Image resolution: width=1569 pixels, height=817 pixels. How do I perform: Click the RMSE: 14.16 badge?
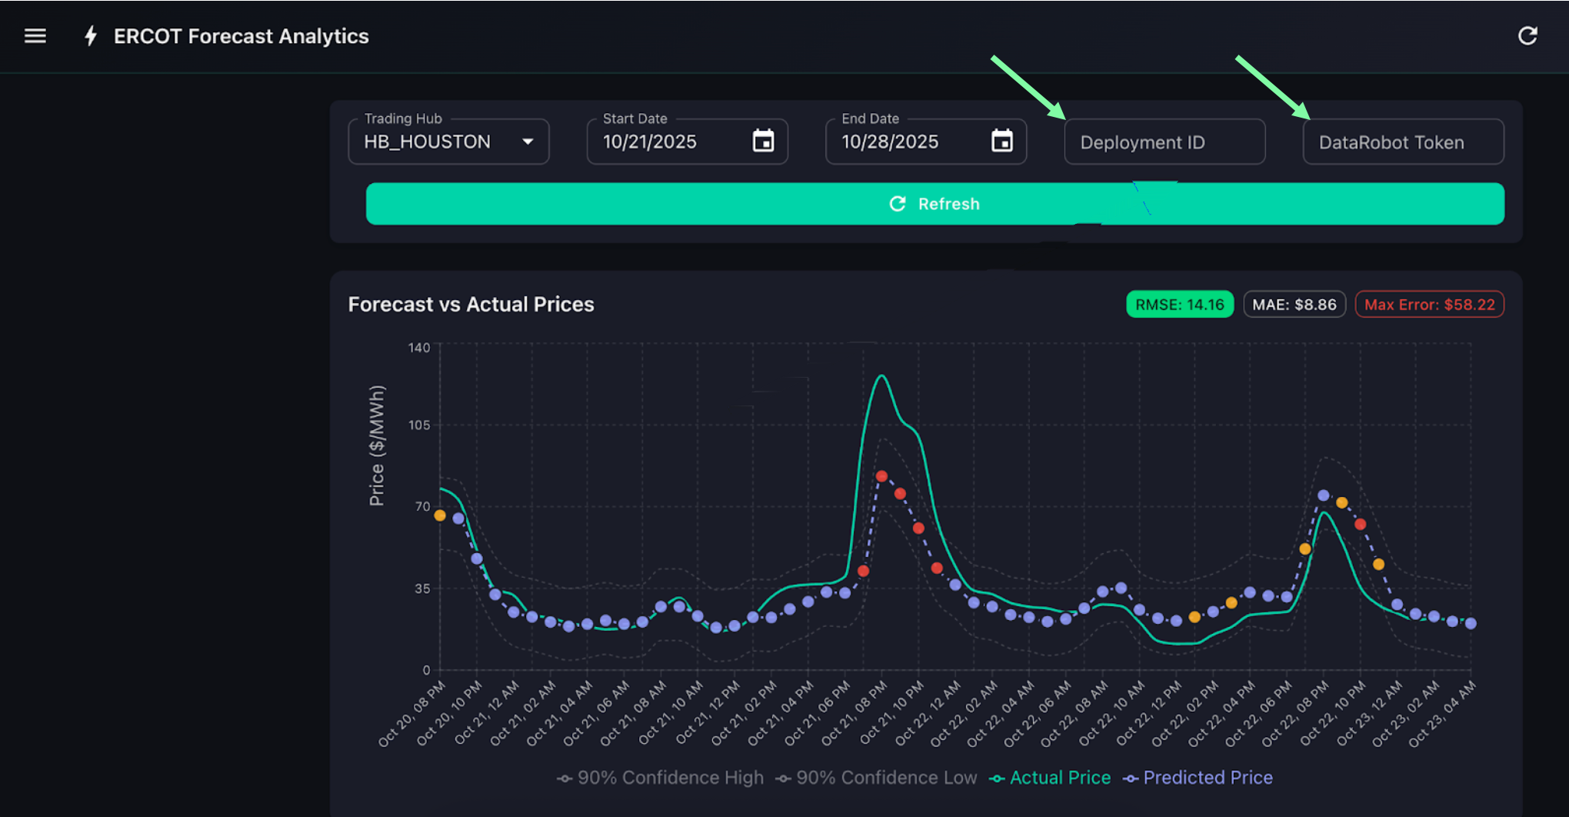pyautogui.click(x=1179, y=305)
